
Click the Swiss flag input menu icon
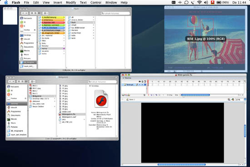[x=212, y=2]
